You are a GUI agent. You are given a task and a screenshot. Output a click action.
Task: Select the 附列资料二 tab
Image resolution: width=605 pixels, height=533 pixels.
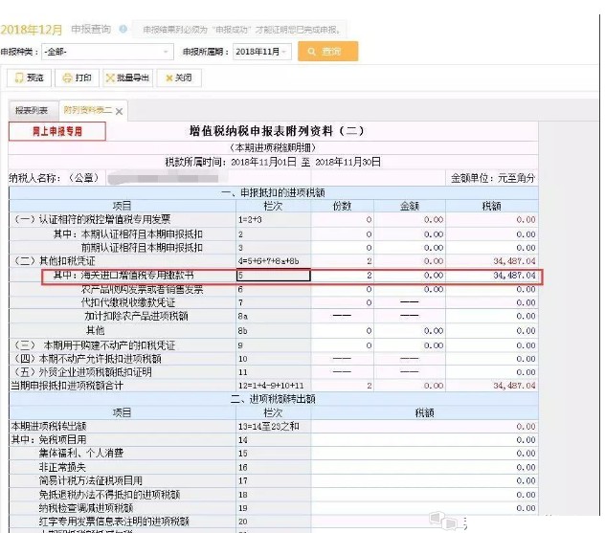point(86,111)
